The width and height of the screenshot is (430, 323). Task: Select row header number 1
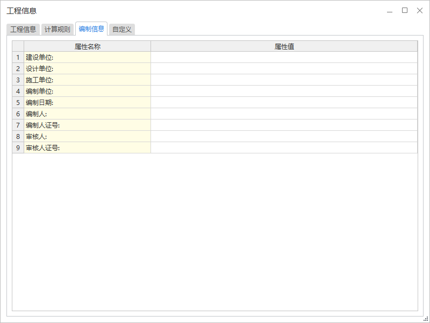pyautogui.click(x=18, y=57)
